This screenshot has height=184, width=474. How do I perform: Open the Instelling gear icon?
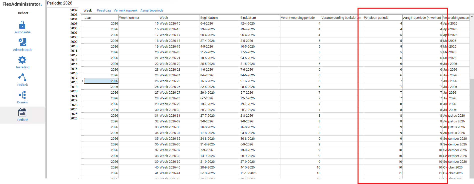coord(22,60)
